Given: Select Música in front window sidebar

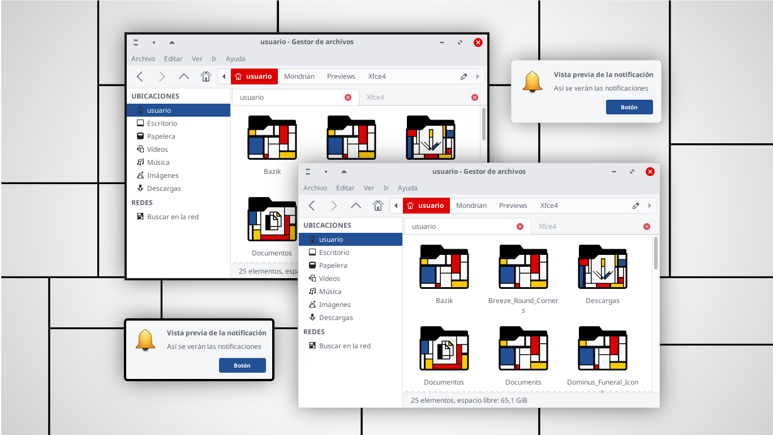Looking at the screenshot, I should (350, 292).
